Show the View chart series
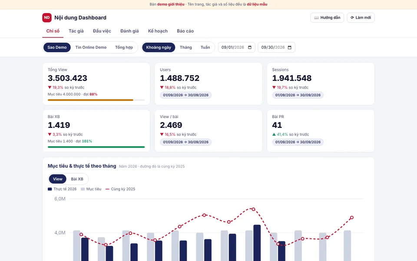The width and height of the screenshot is (417, 261). coord(57,179)
